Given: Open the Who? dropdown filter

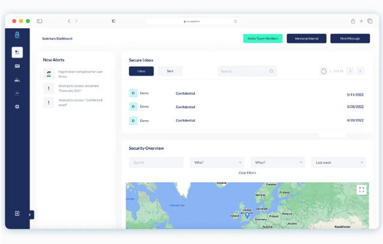Looking at the screenshot, I should (217, 162).
